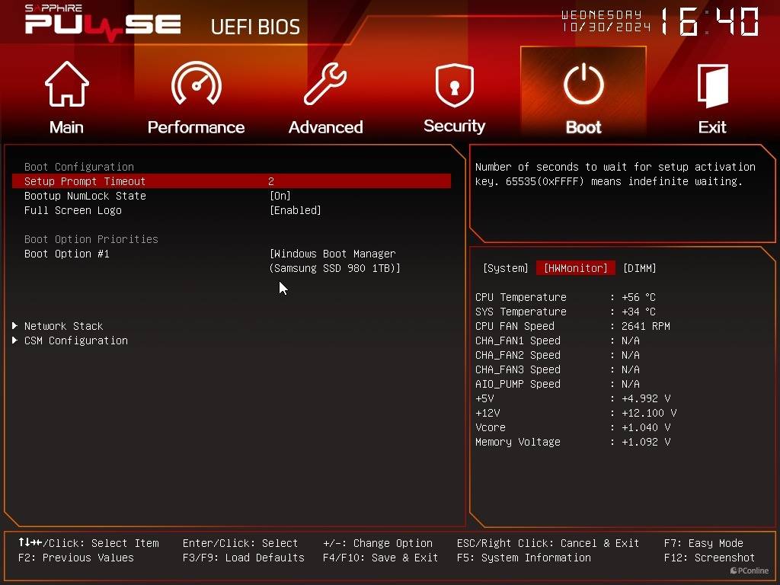Click the F12: Screenshot hint
The image size is (780, 585).
(709, 558)
